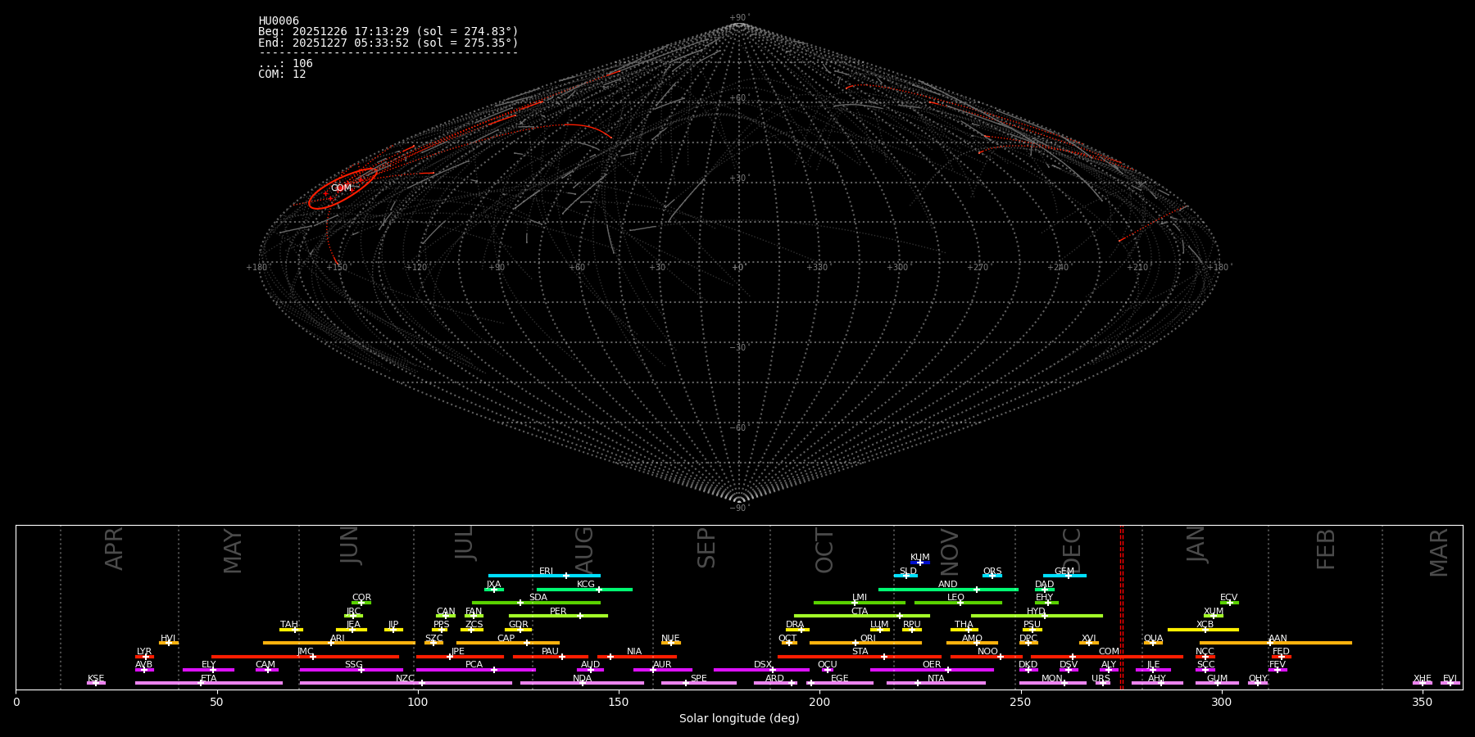Image resolution: width=1475 pixels, height=737 pixels.
Task: Select the CTA shower bar
Action: [862, 616]
